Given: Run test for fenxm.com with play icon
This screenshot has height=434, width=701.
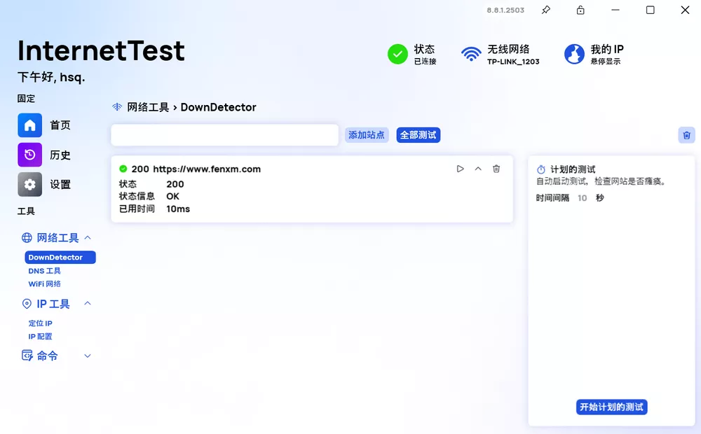Looking at the screenshot, I should (460, 169).
